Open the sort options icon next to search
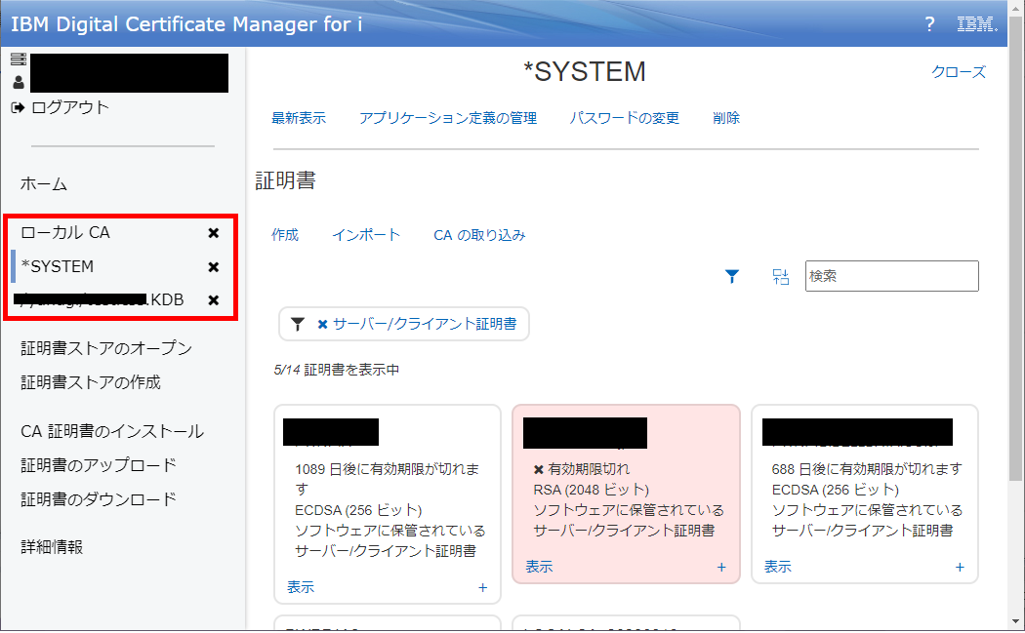This screenshot has height=633, width=1025. pyautogui.click(x=781, y=276)
